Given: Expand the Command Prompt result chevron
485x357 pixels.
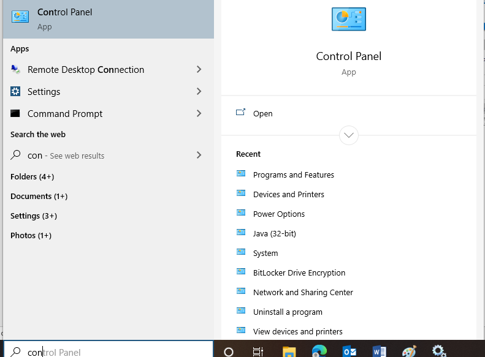Looking at the screenshot, I should click(199, 114).
